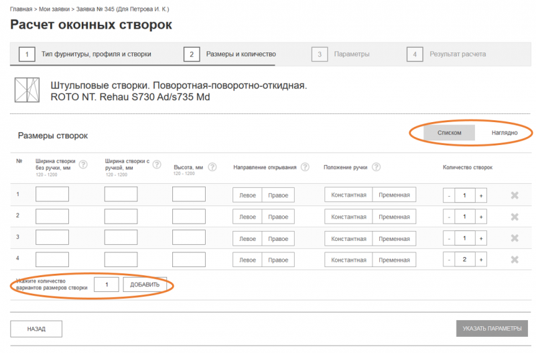
Task: Increase sash quantity in row 4
Action: click(x=481, y=260)
